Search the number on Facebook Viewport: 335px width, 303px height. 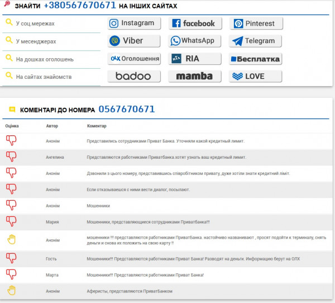coord(195,23)
